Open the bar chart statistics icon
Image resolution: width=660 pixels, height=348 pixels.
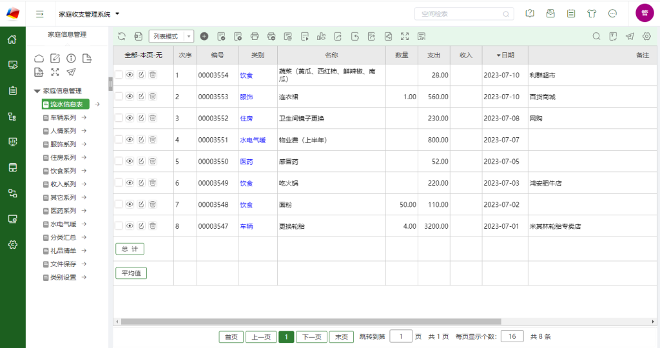click(321, 37)
